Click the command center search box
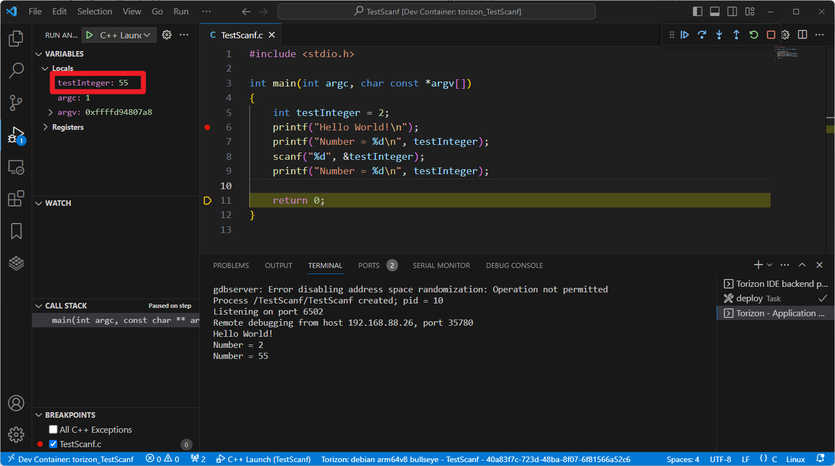The image size is (835, 466). click(436, 11)
